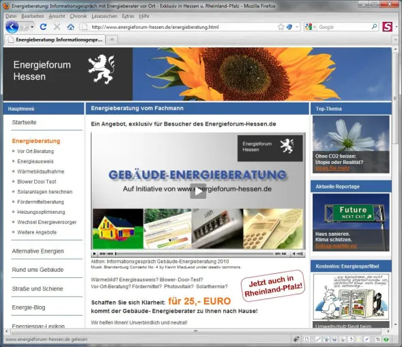Open the Energie-Blog link
Viewport: 402px width, 347px height.
(29, 307)
